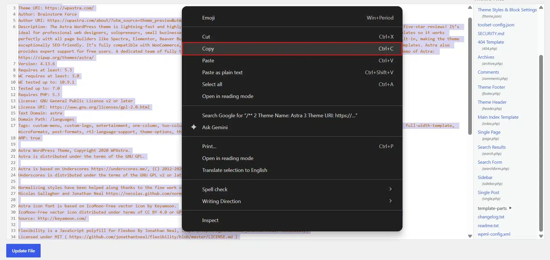Click 'Domain Path: /languages' line
550x260 pixels.
click(x=46, y=119)
